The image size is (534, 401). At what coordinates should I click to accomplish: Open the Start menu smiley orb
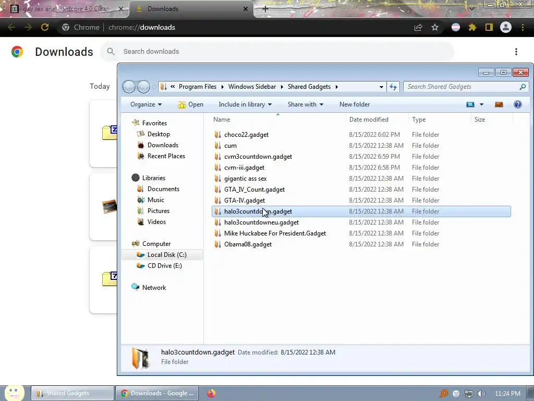pos(14,393)
